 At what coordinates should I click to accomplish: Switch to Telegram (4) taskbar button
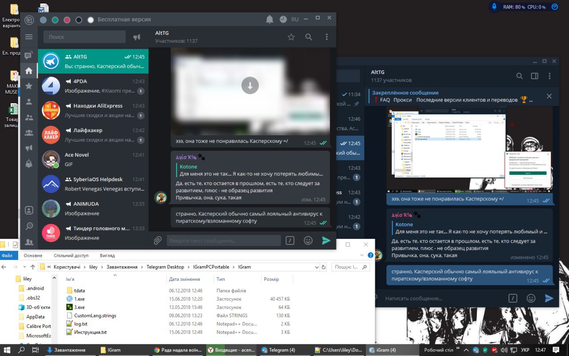[284, 350]
